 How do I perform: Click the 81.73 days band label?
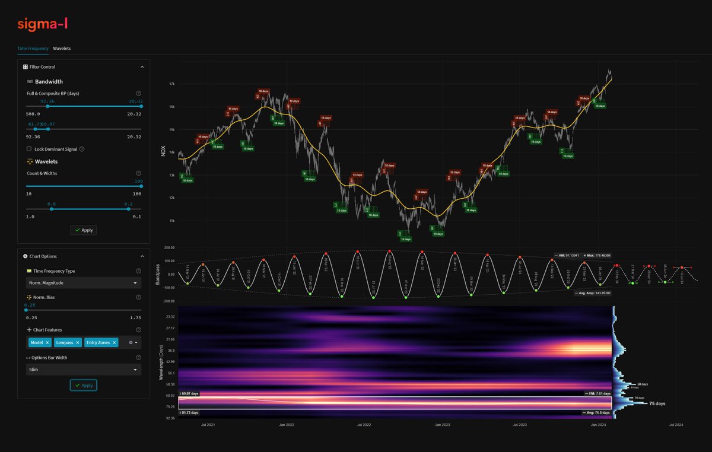[x=188, y=412]
